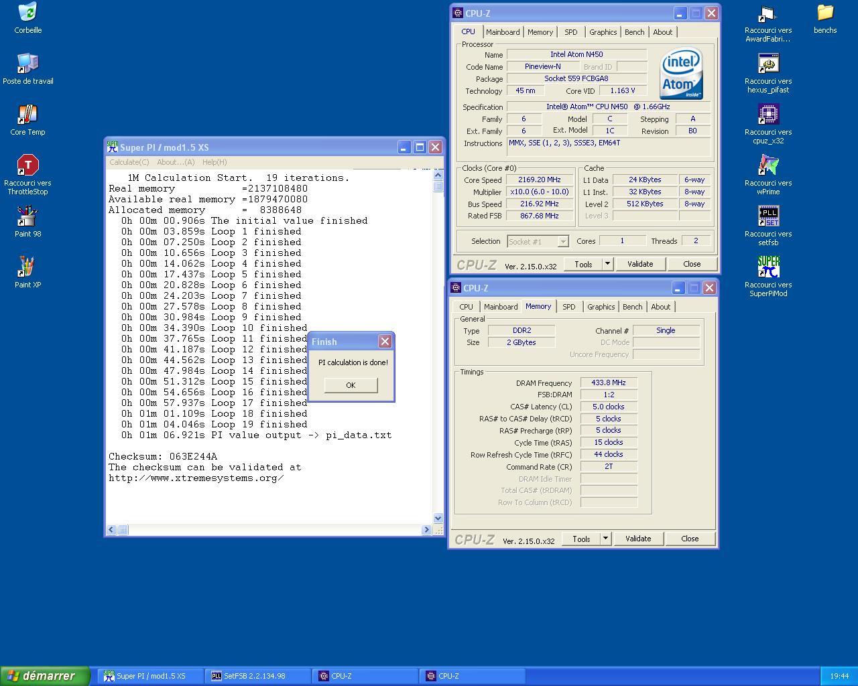Click the Super PI title bar app icon
Screen dimensions: 858x686
[x=113, y=147]
